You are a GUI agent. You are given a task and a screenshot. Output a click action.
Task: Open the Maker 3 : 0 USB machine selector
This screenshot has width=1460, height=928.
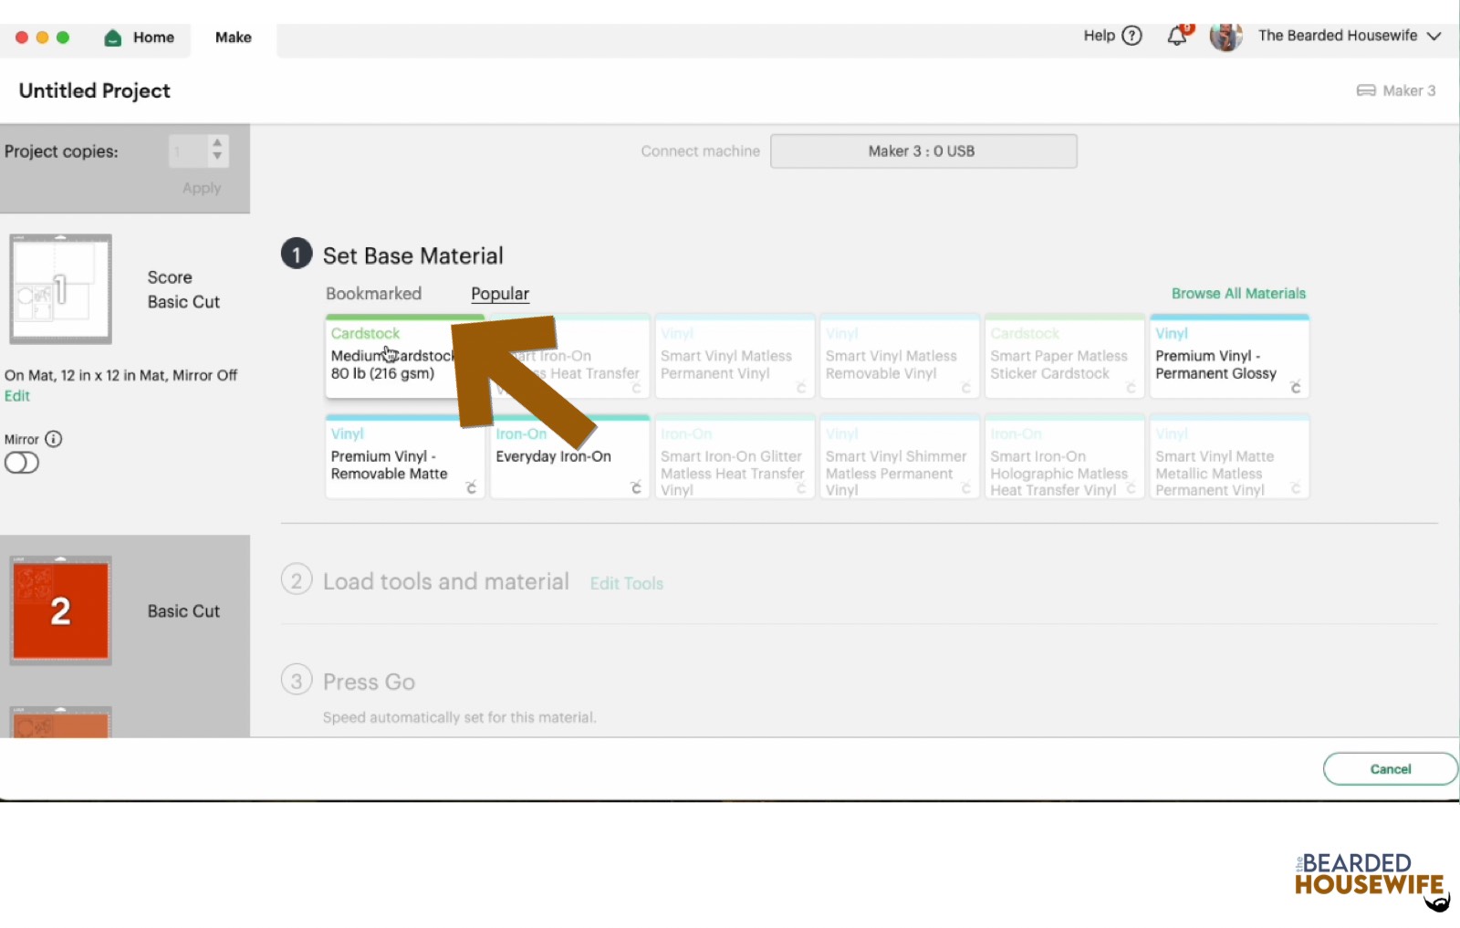tap(923, 151)
